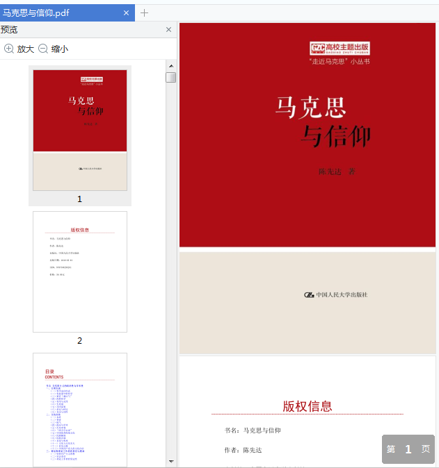439x468 pixels.
Task: Click the book title 马克思 on cover
Action: coord(310,108)
